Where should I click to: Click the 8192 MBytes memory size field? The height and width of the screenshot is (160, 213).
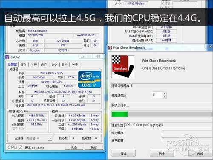[136, 3]
